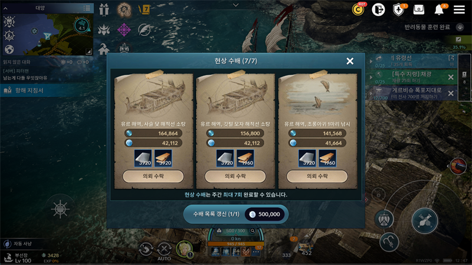Toggle 자동 사냥 auto hunt
Screen dimensions: 472x265
[x=19, y=244]
